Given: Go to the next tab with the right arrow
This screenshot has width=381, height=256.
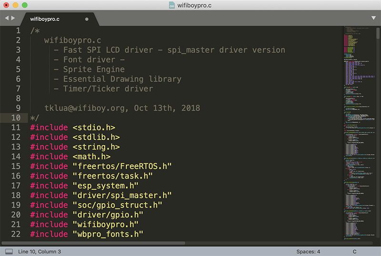Looking at the screenshot, I should pyautogui.click(x=14, y=18).
